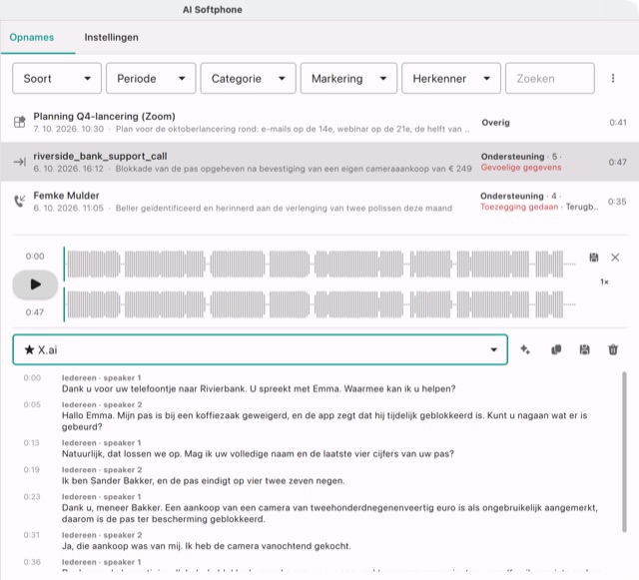Open the three-dot more options menu
639x580 pixels.
point(612,78)
